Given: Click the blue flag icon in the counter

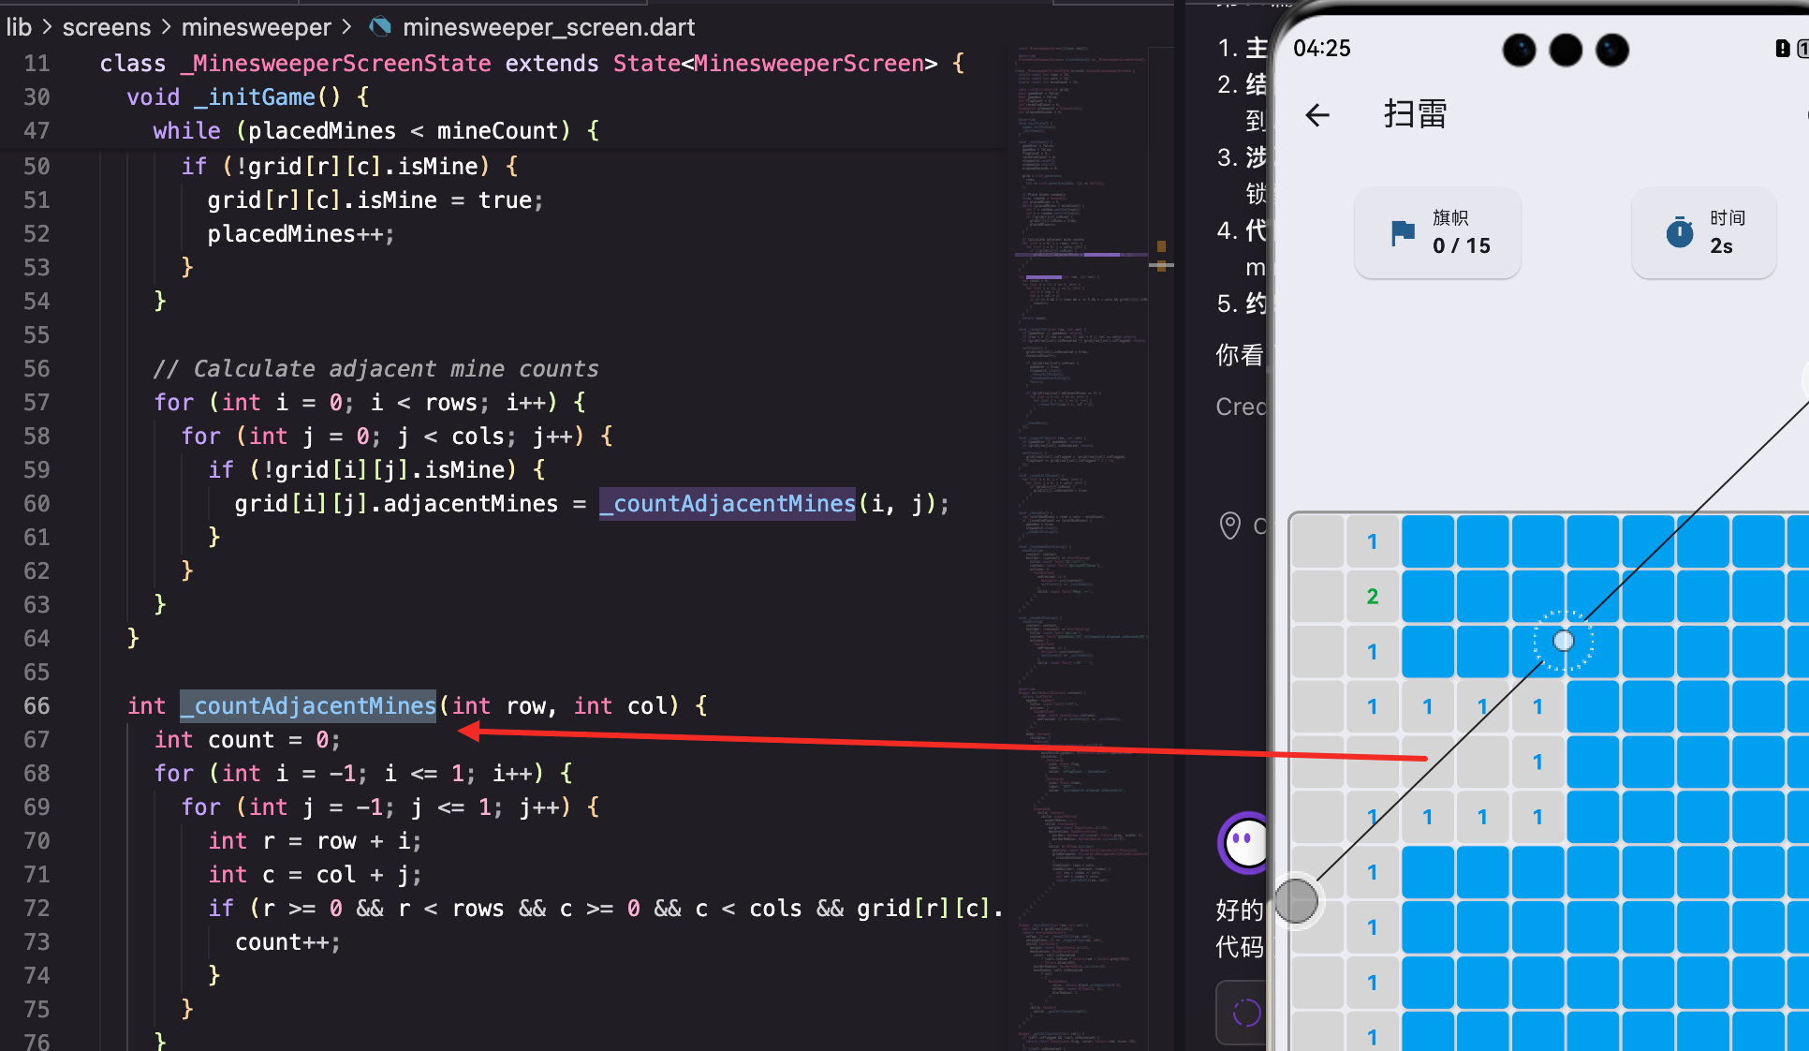Looking at the screenshot, I should pyautogui.click(x=1403, y=232).
